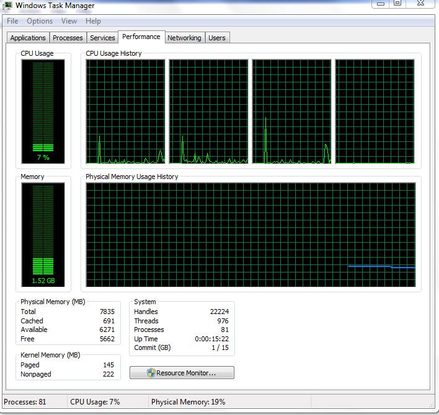Screen dimensions: 439x415
Task: Click the Cached memory value 691
Action: [109, 321]
